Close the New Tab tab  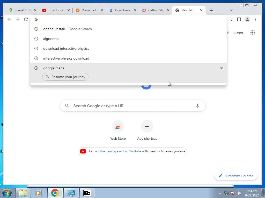point(201,10)
